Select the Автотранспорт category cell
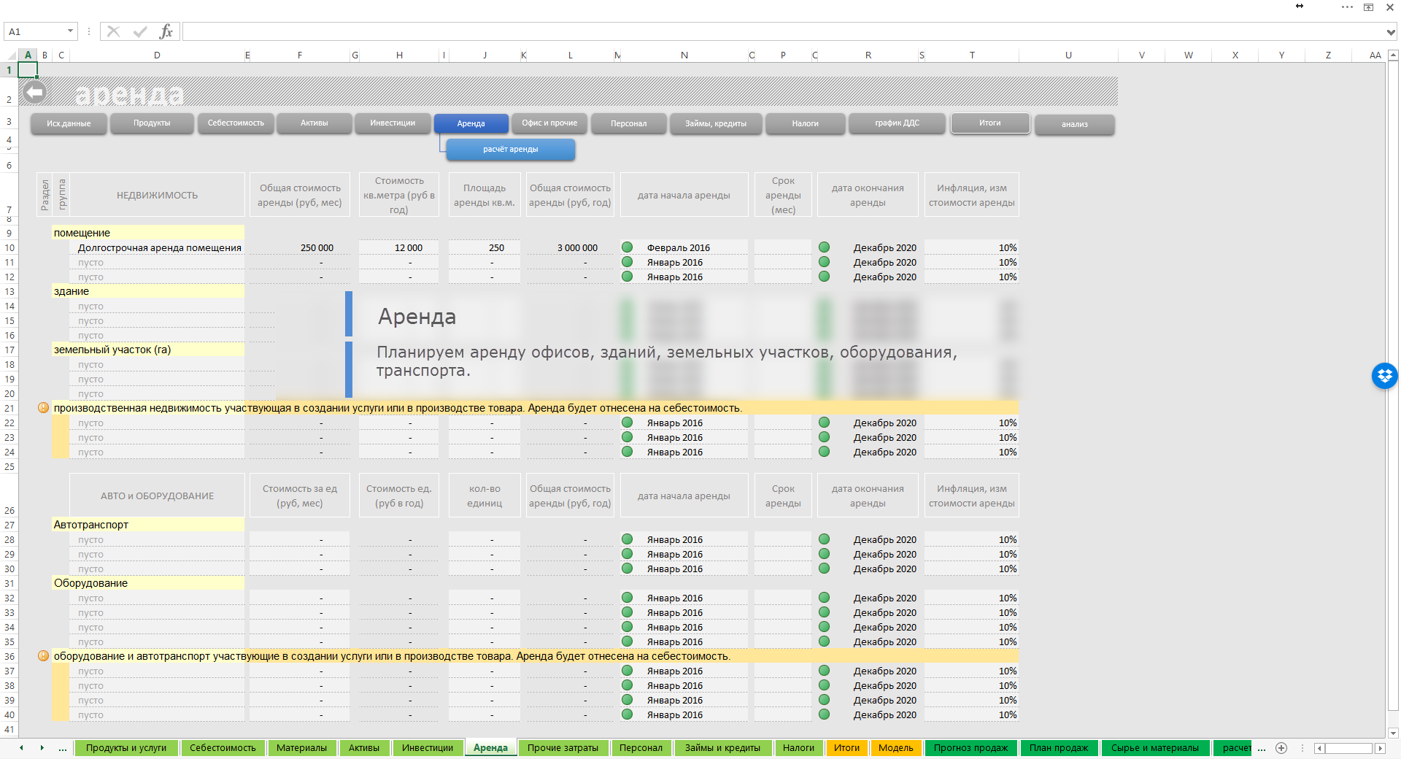The width and height of the screenshot is (1401, 759). (x=148, y=525)
